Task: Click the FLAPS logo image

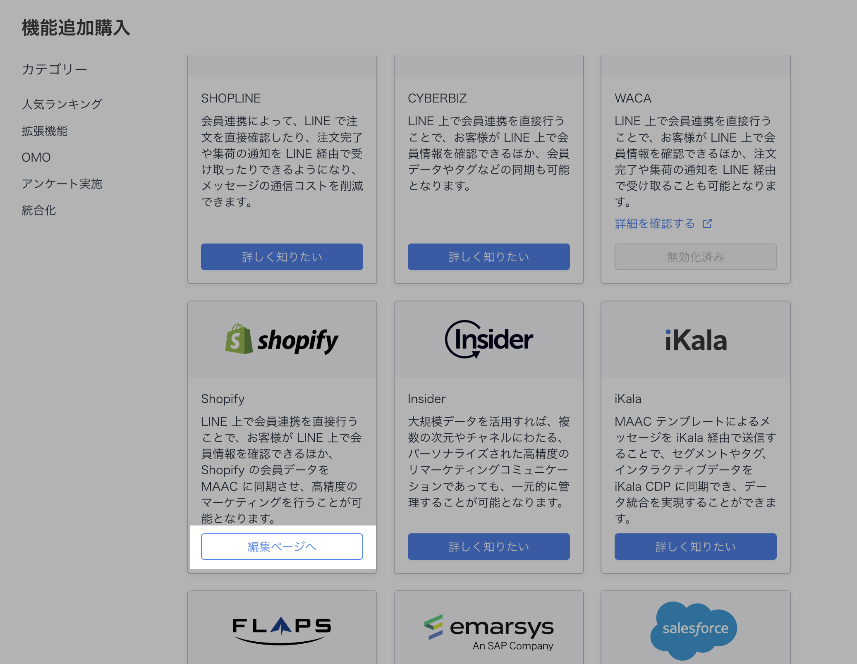Action: click(x=282, y=630)
